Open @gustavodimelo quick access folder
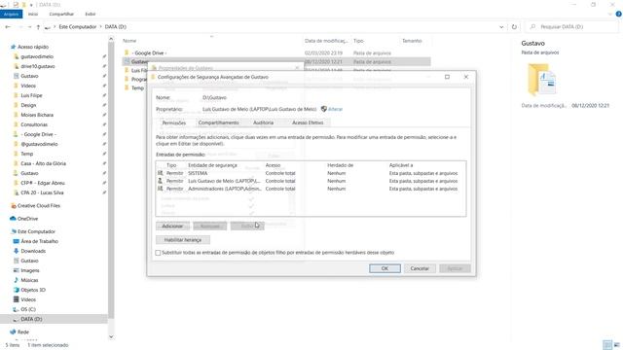Image resolution: width=623 pixels, height=350 pixels. (36, 144)
